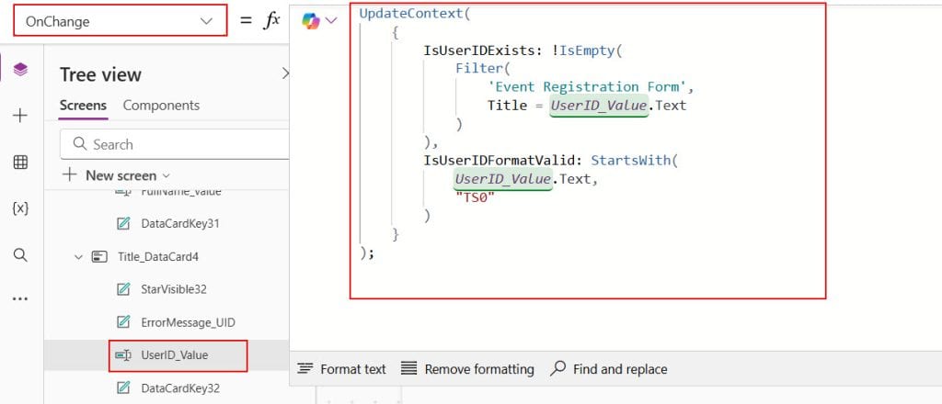This screenshot has width=942, height=404.
Task: Click the Tree view heading
Action: pyautogui.click(x=100, y=75)
